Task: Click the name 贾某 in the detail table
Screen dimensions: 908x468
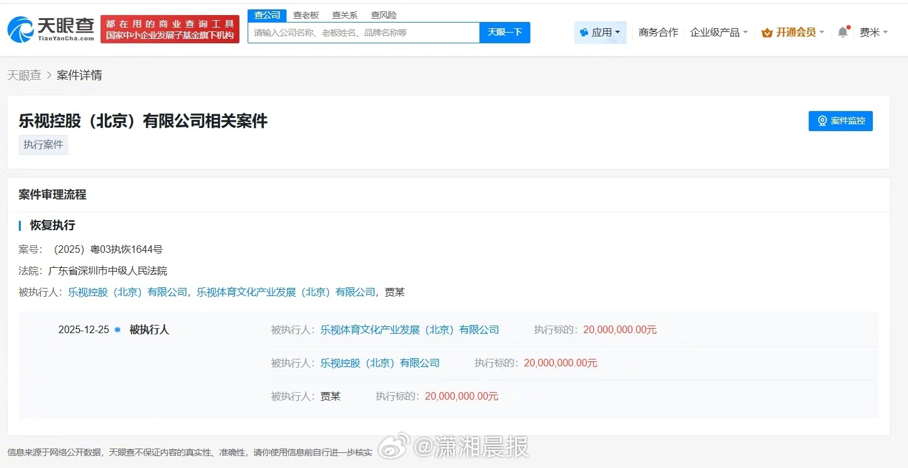Action: (331, 396)
